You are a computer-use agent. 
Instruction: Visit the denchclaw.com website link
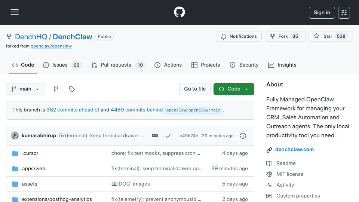pyautogui.click(x=294, y=149)
